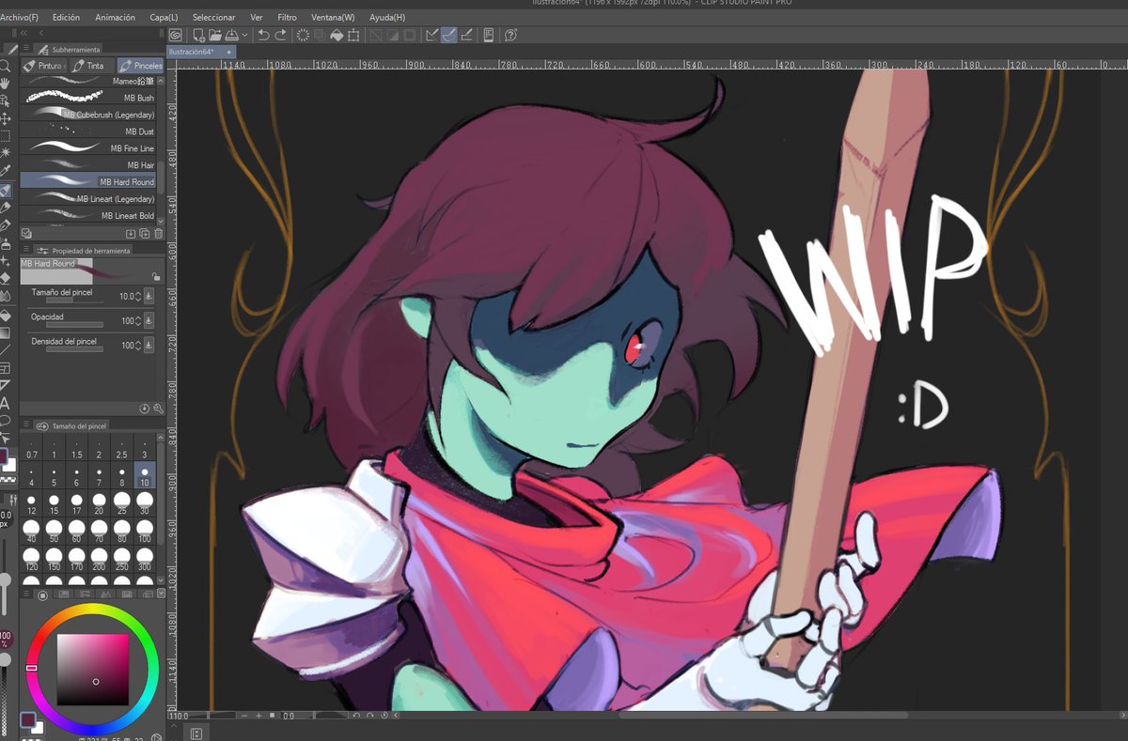
Task: Click the Open file folder icon
Action: 215,35
